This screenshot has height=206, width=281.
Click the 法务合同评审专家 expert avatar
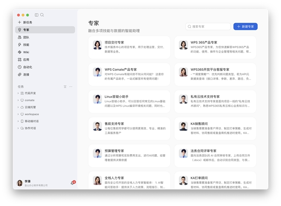click(183, 153)
